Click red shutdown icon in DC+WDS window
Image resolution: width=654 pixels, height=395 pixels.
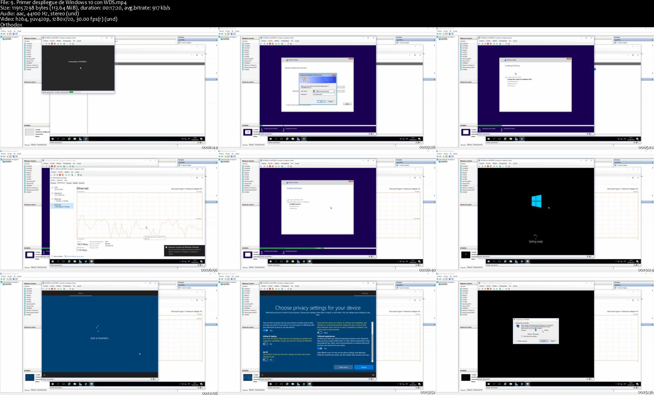[60, 175]
